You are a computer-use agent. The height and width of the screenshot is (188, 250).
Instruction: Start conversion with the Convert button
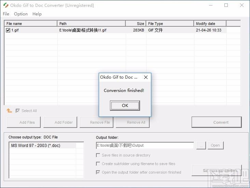coord(217,122)
